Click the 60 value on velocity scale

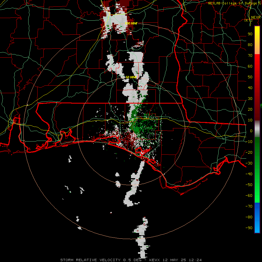(x=250, y=66)
